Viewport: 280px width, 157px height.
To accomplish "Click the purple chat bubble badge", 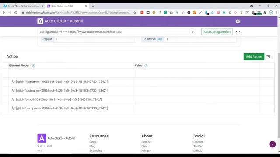I will coord(272,144).
